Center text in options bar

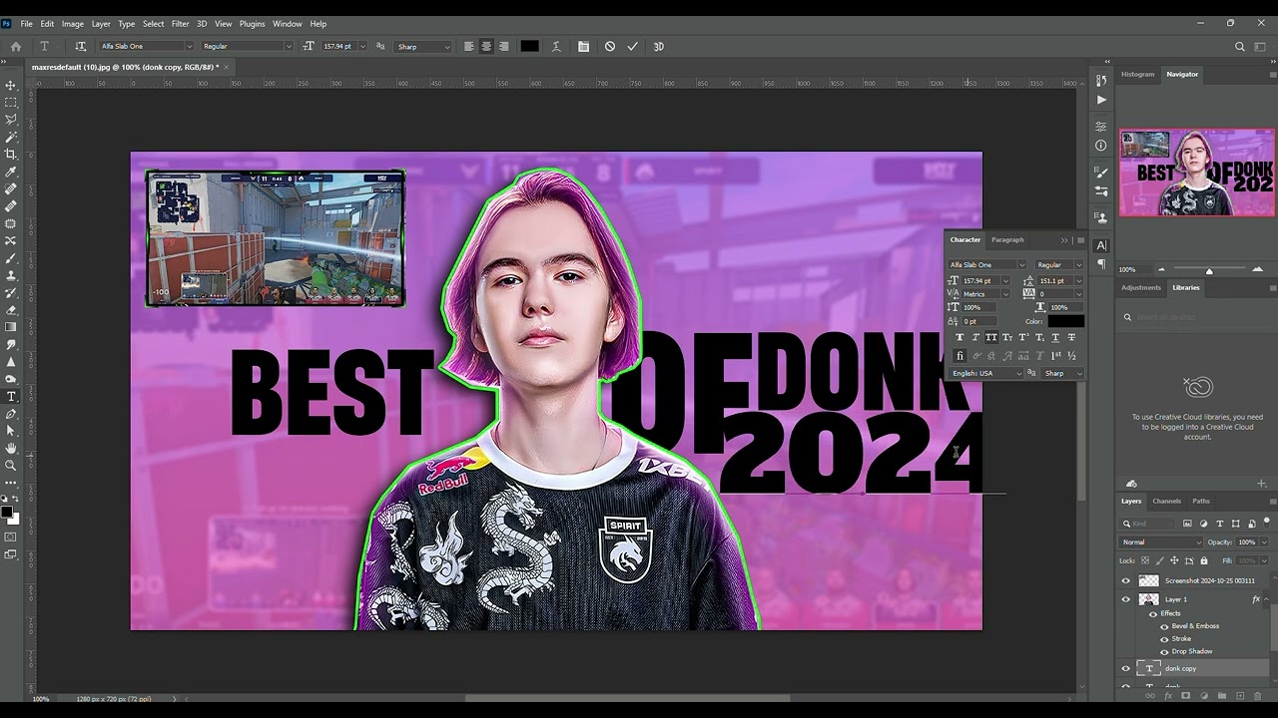[x=486, y=46]
